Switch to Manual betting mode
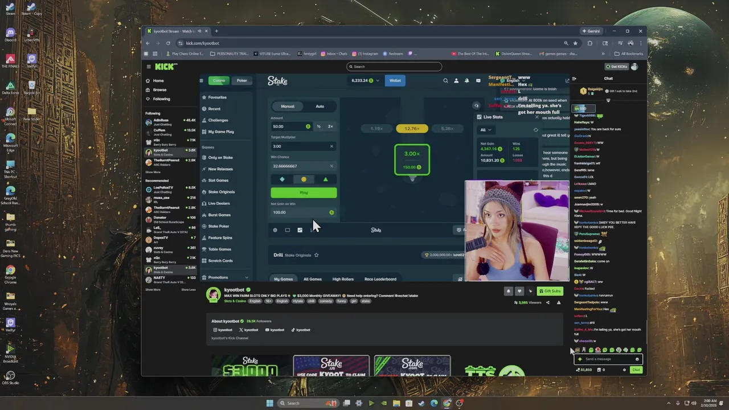This screenshot has height=410, width=729. pos(288,106)
